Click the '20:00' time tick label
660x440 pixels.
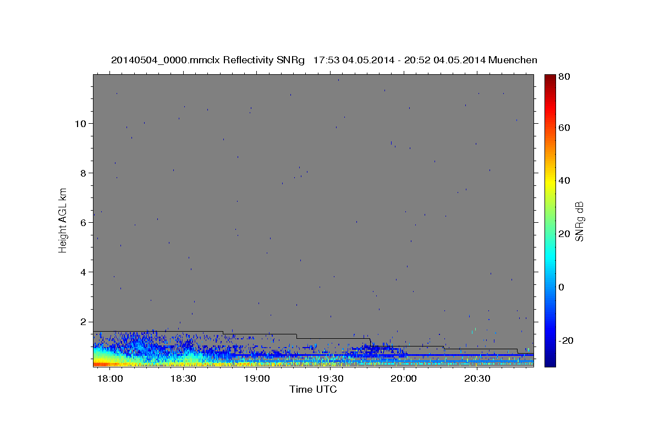[x=404, y=378]
